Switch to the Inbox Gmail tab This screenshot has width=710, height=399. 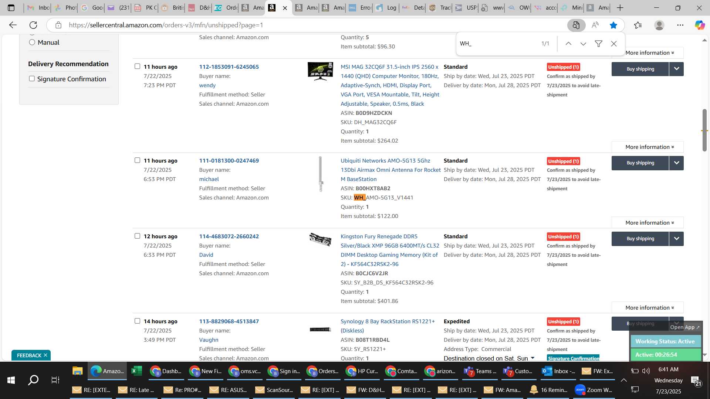click(x=38, y=8)
